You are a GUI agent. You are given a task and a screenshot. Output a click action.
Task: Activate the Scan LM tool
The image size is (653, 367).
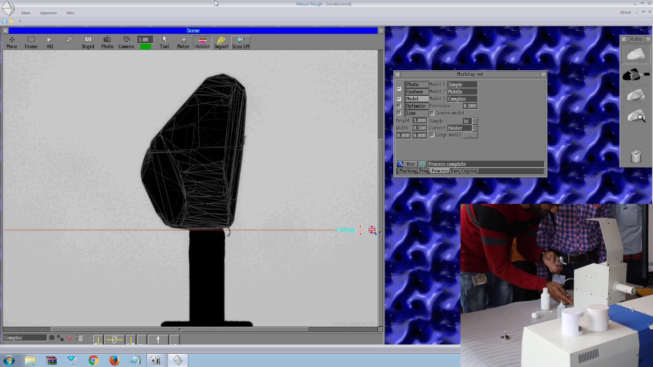pyautogui.click(x=240, y=43)
